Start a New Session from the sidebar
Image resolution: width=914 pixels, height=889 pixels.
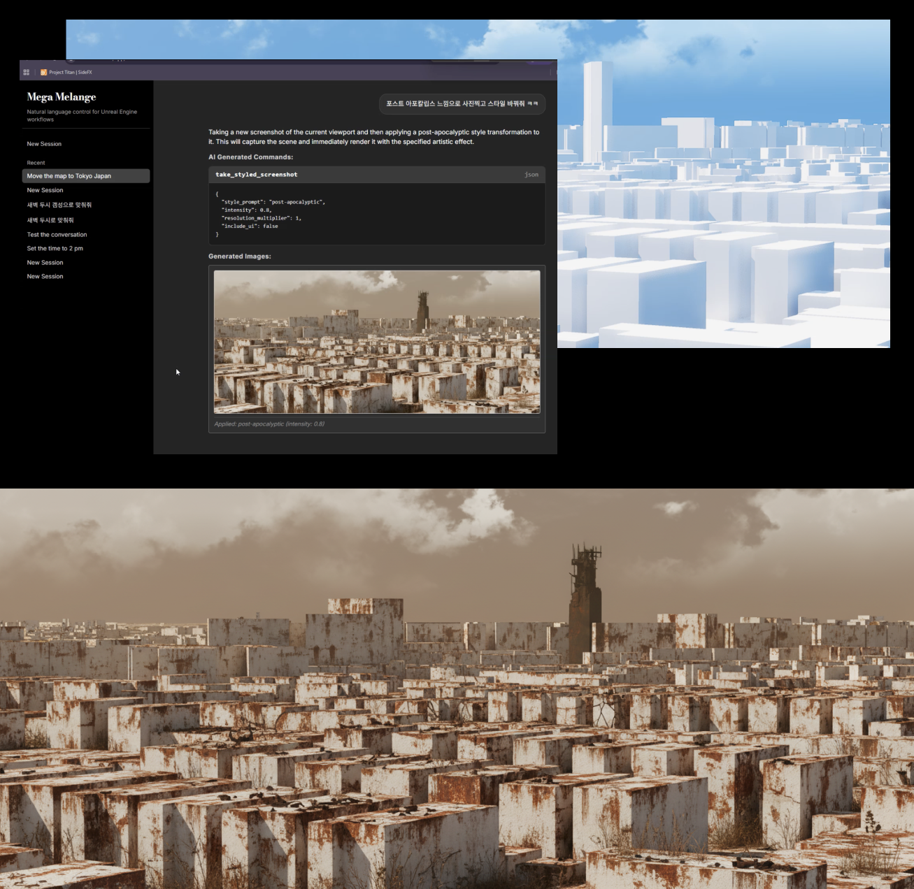point(45,143)
